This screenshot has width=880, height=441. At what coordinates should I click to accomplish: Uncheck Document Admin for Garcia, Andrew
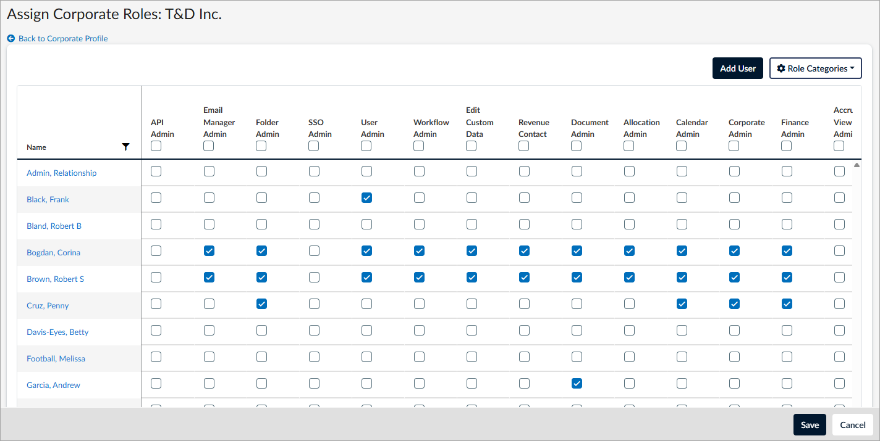pos(577,384)
